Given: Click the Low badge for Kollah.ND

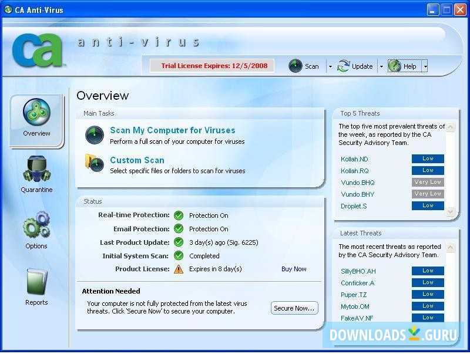Looking at the screenshot, I should click(428, 159).
